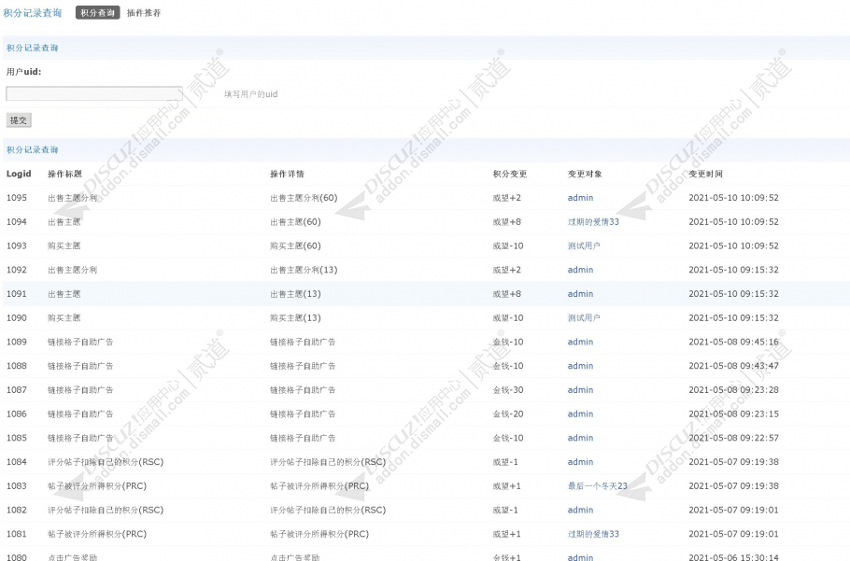
Task: Click the 积分变更 column header
Action: pos(510,174)
